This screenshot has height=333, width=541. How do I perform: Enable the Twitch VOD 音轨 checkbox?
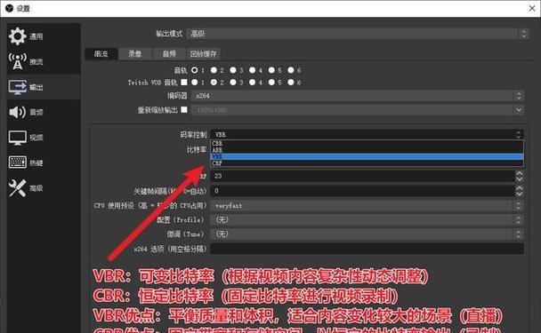tap(184, 83)
